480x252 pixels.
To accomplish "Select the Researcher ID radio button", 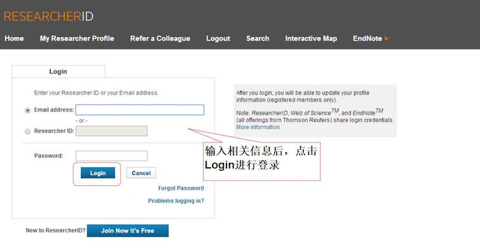I will [x=27, y=132].
